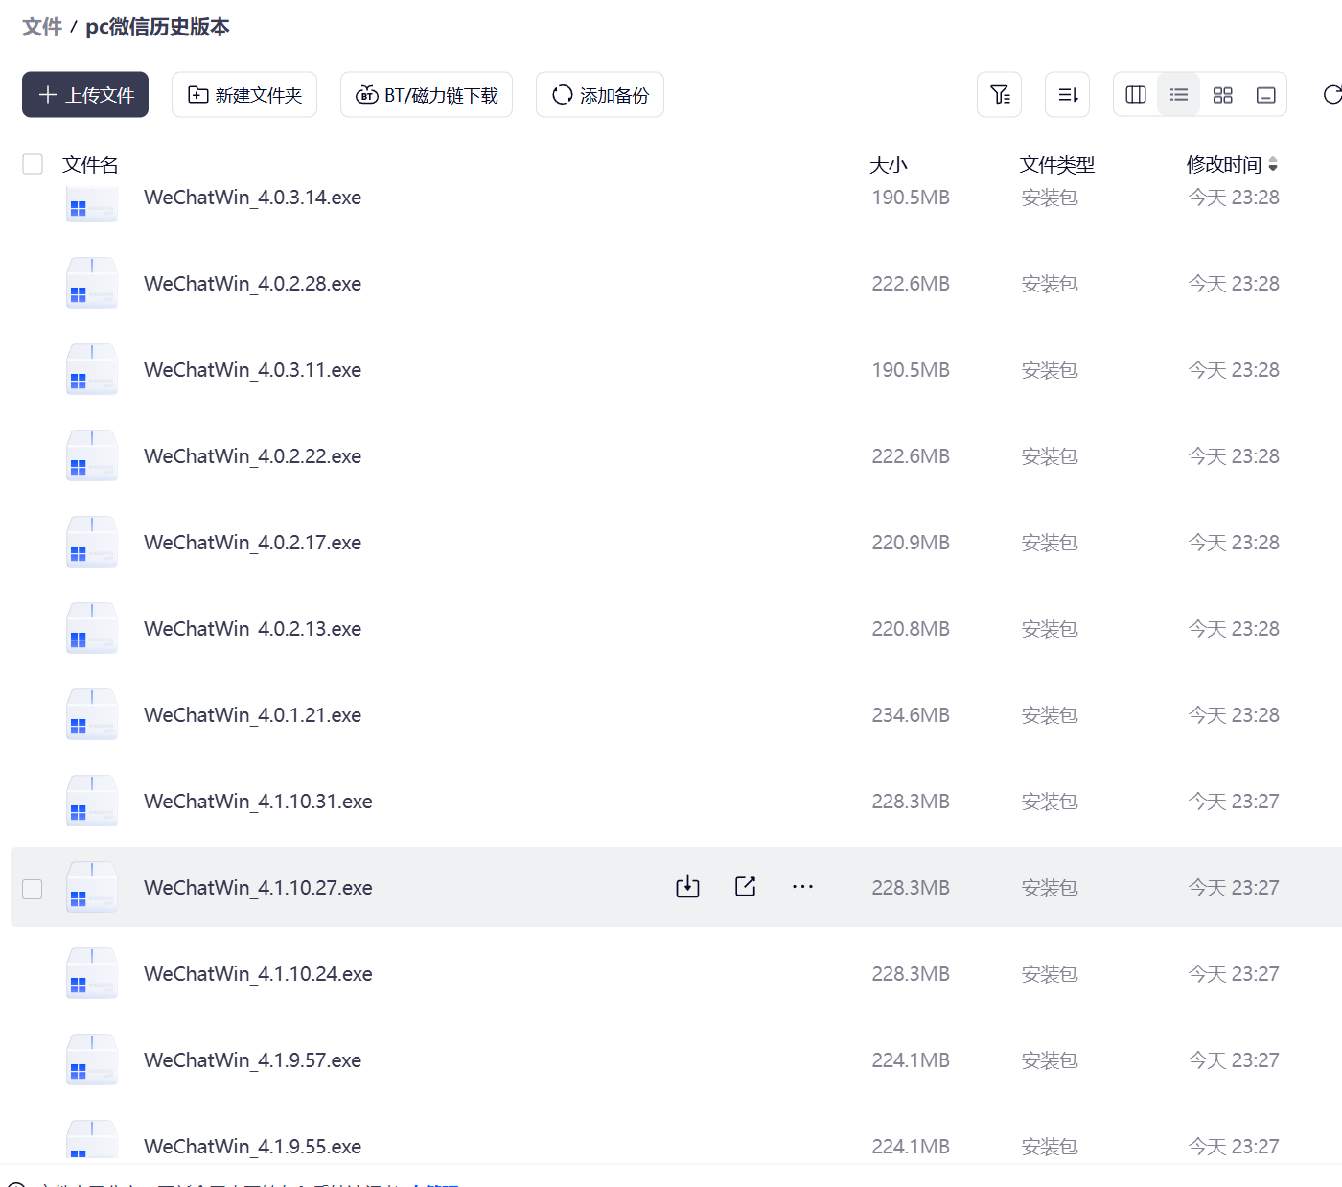Click installer icon of WeChatWin_4.0.2.28.exe
1342x1187 pixels.
[x=92, y=283]
